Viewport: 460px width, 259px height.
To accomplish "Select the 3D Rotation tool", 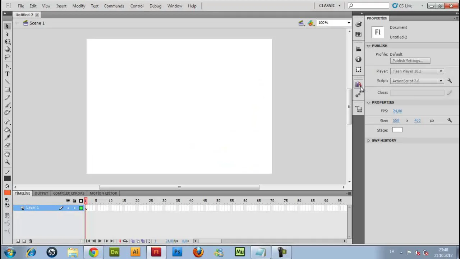I will (7, 49).
